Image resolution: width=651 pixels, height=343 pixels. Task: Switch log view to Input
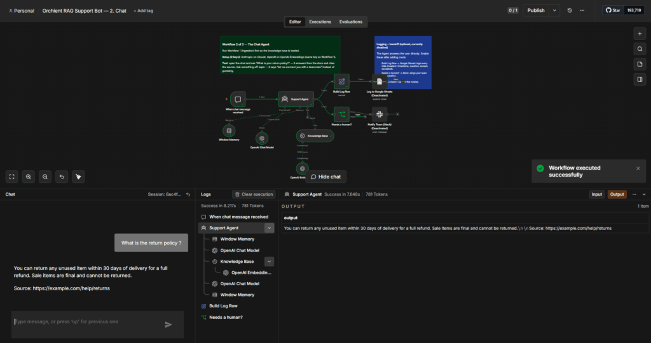pos(596,194)
